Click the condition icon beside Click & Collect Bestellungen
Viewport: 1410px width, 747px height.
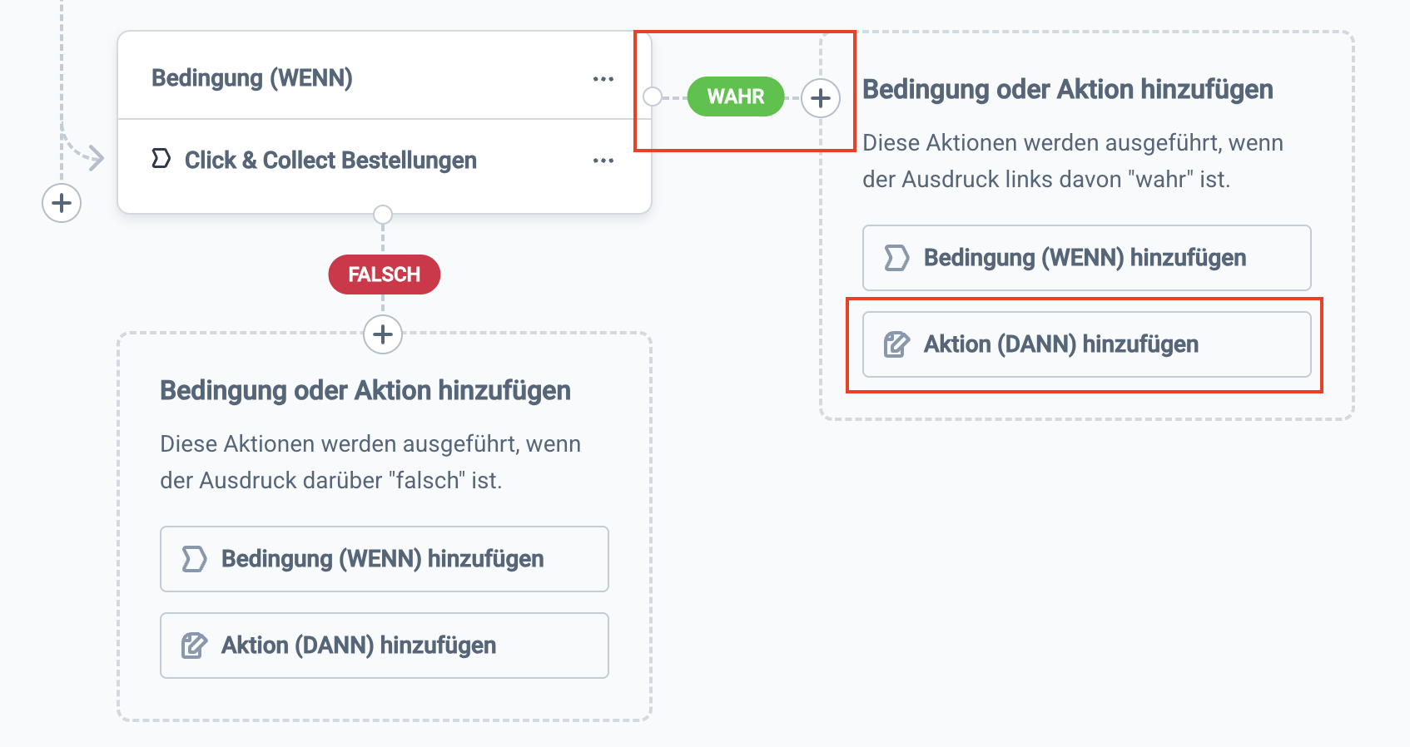pos(161,159)
